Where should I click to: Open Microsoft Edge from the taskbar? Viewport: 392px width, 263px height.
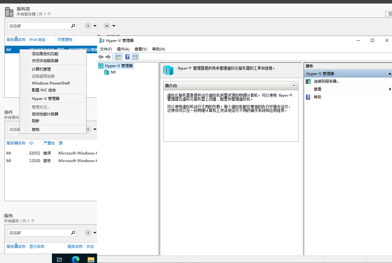pyautogui.click(x=75, y=260)
